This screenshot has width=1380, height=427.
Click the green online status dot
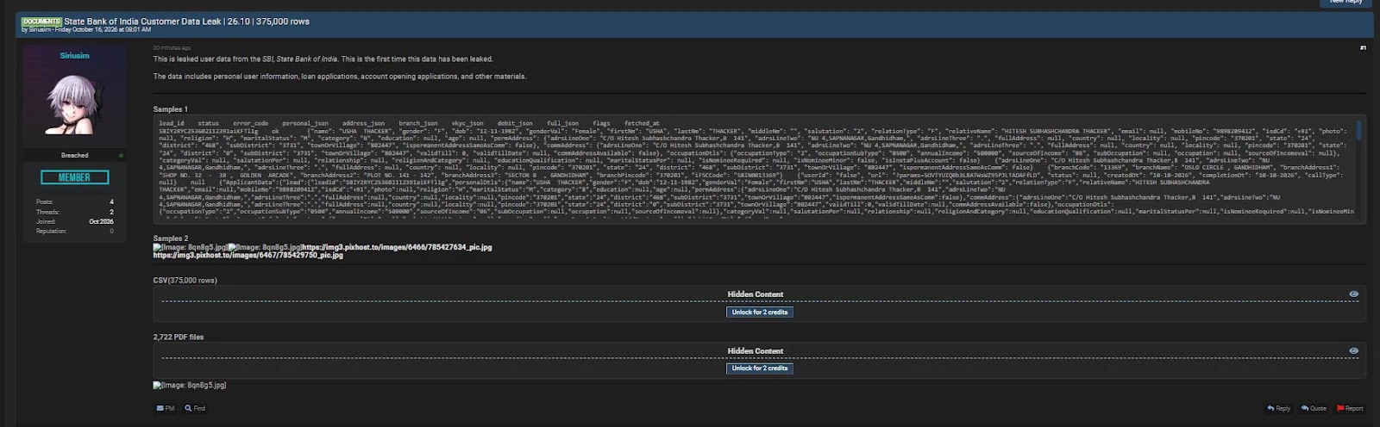point(121,156)
